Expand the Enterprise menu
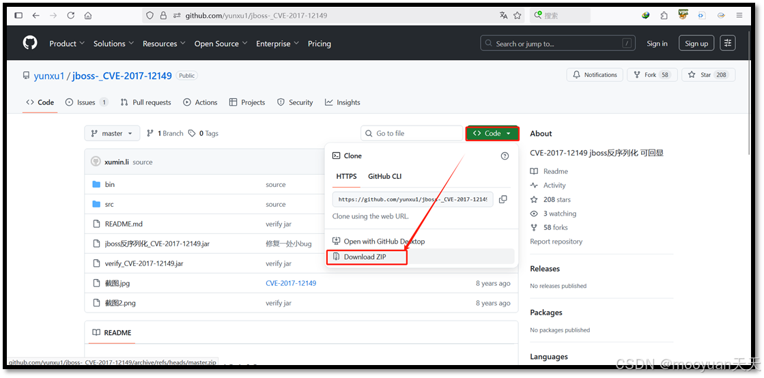The image size is (764, 378). coord(277,44)
